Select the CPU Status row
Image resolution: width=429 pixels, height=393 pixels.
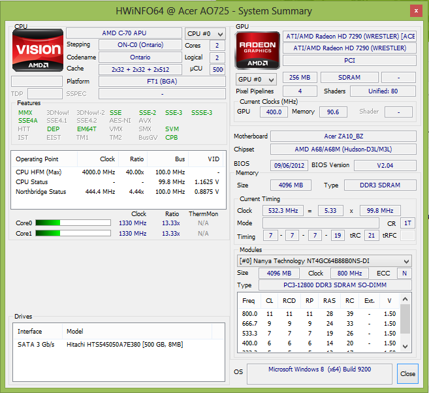[x=118, y=182]
